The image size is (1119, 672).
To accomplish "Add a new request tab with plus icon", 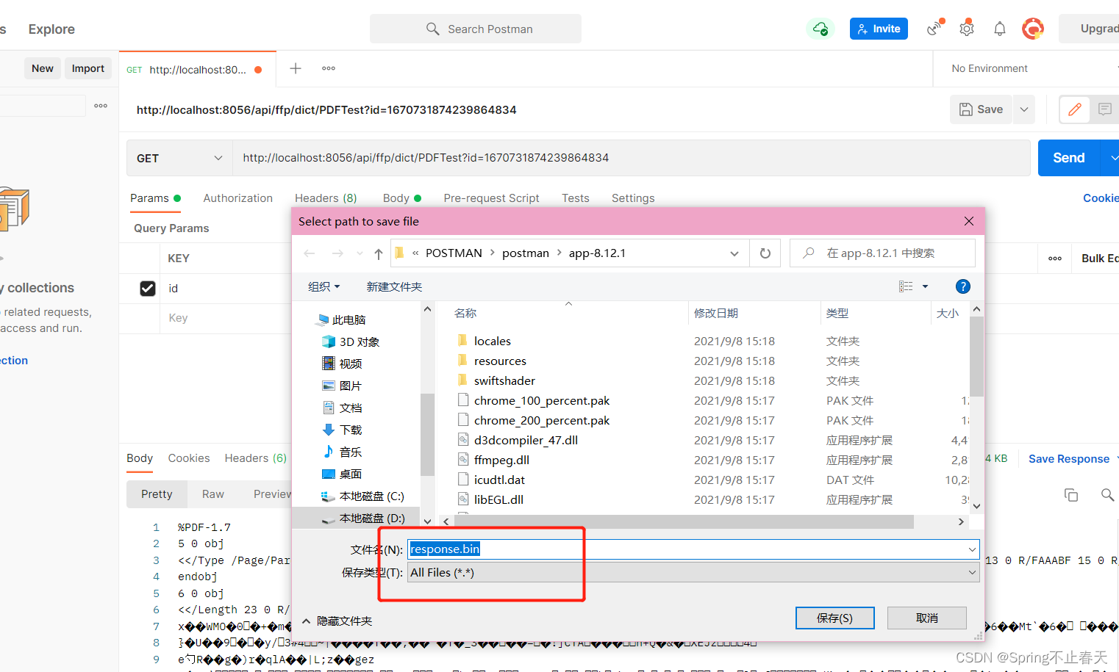I will [x=296, y=68].
